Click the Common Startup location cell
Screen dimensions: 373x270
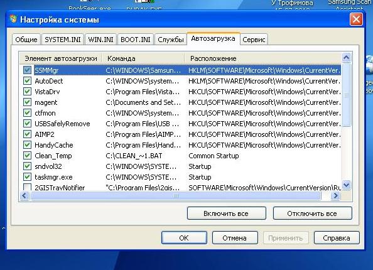214,156
